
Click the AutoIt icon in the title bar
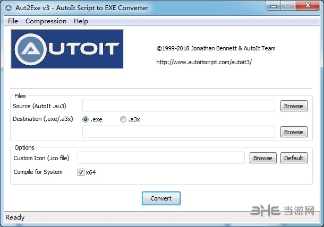point(8,8)
